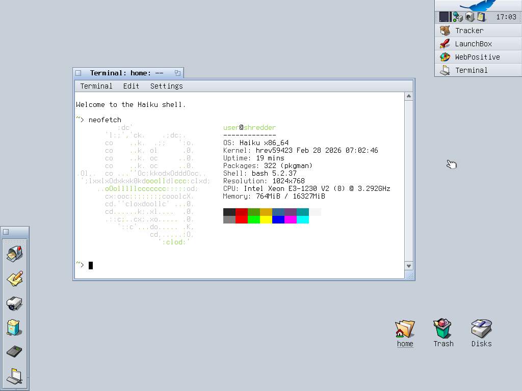Click the workspaces tray icon in Deskbar
Viewport: 522px width, 391px height.
click(x=445, y=17)
